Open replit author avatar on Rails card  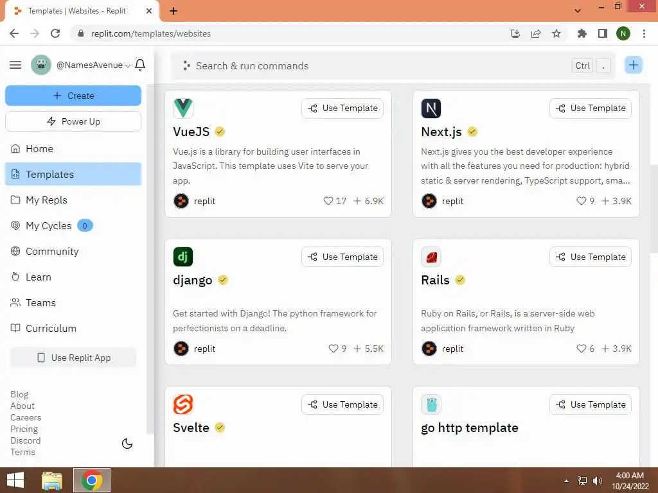(429, 349)
